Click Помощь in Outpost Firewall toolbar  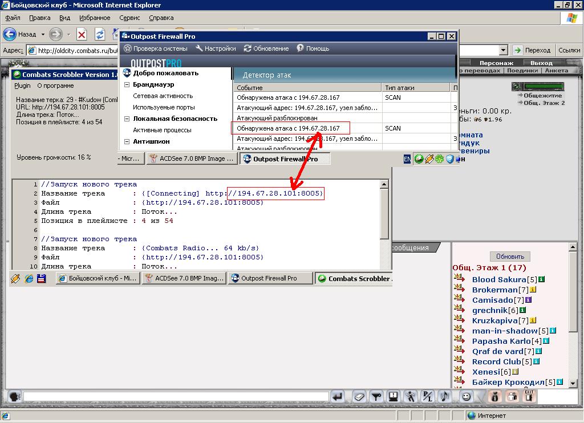[x=313, y=48]
